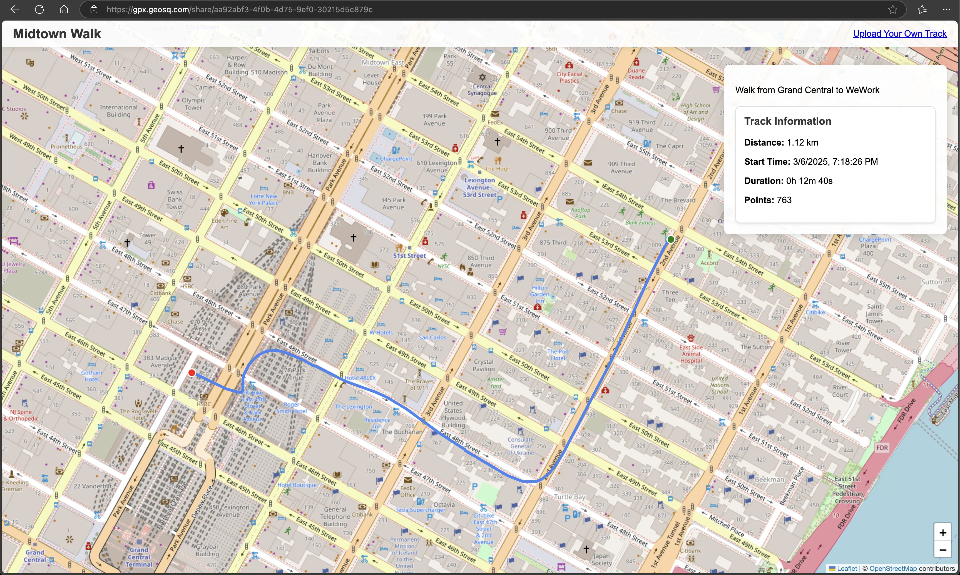Click the 399 Park Avenue building label
Image resolution: width=960 pixels, height=575 pixels.
click(x=434, y=119)
